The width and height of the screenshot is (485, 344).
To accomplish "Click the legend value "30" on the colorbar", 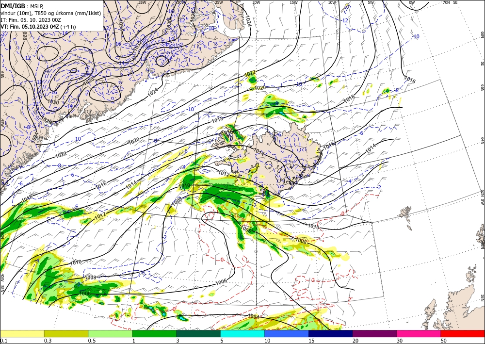I will (400, 341).
